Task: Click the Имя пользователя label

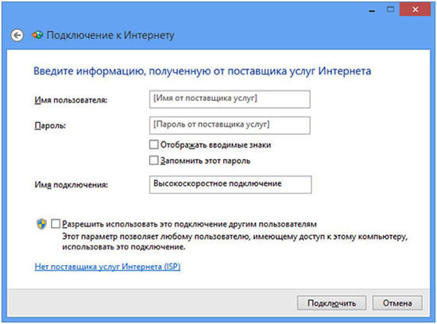Action: click(71, 100)
